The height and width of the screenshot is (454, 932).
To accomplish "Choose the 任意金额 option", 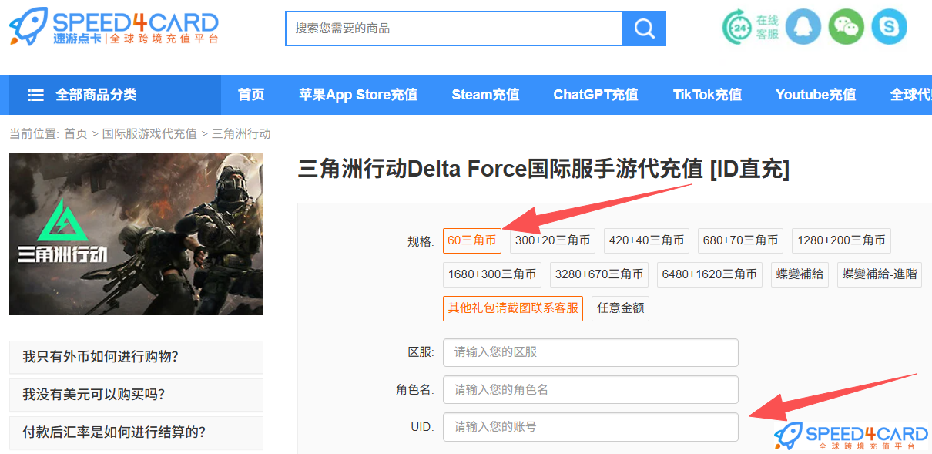I will (621, 308).
